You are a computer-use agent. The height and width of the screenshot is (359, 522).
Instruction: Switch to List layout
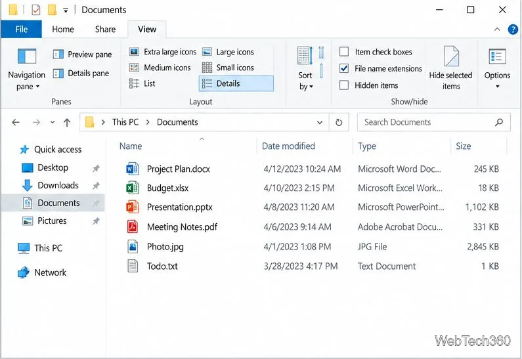[x=142, y=83]
